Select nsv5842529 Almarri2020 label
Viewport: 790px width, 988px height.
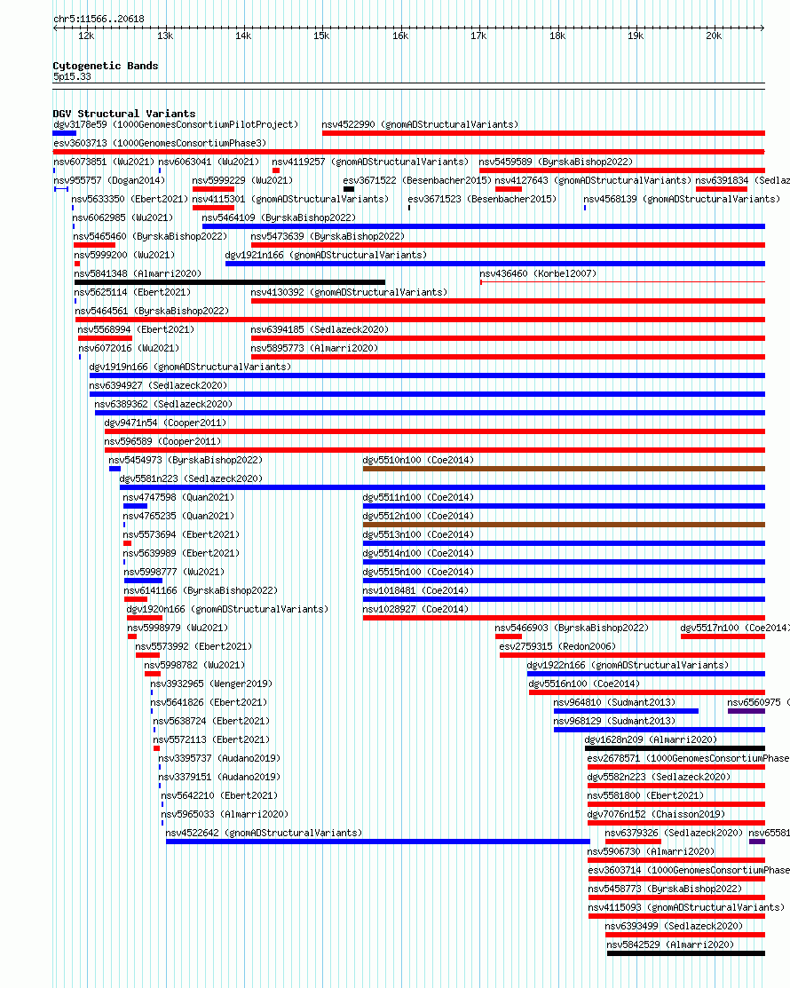pos(670,945)
